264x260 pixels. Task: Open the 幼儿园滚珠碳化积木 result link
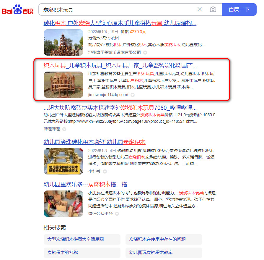94,142
